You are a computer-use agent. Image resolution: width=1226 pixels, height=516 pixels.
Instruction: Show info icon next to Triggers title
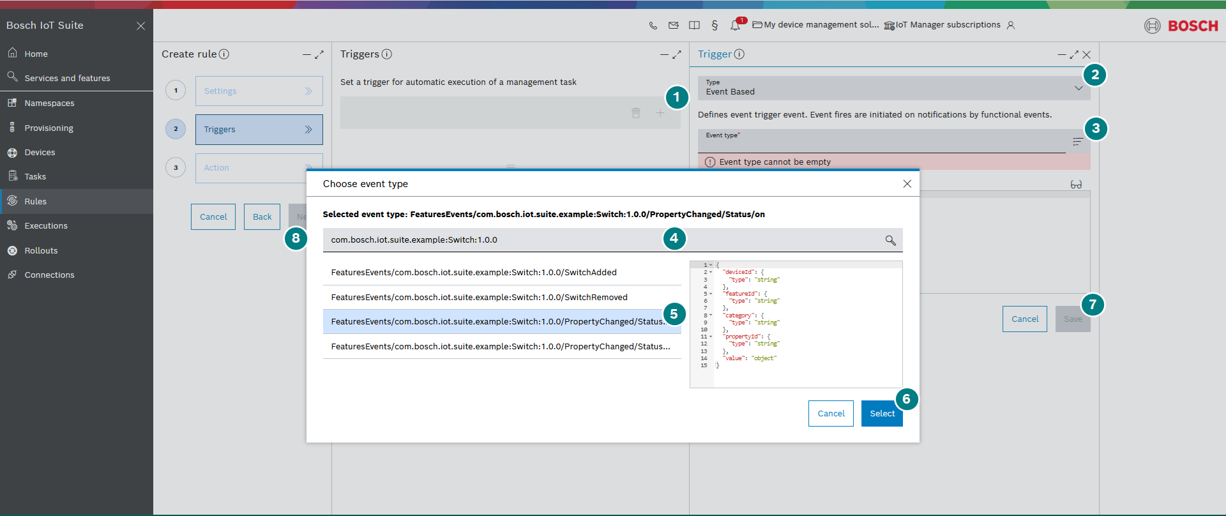[387, 54]
